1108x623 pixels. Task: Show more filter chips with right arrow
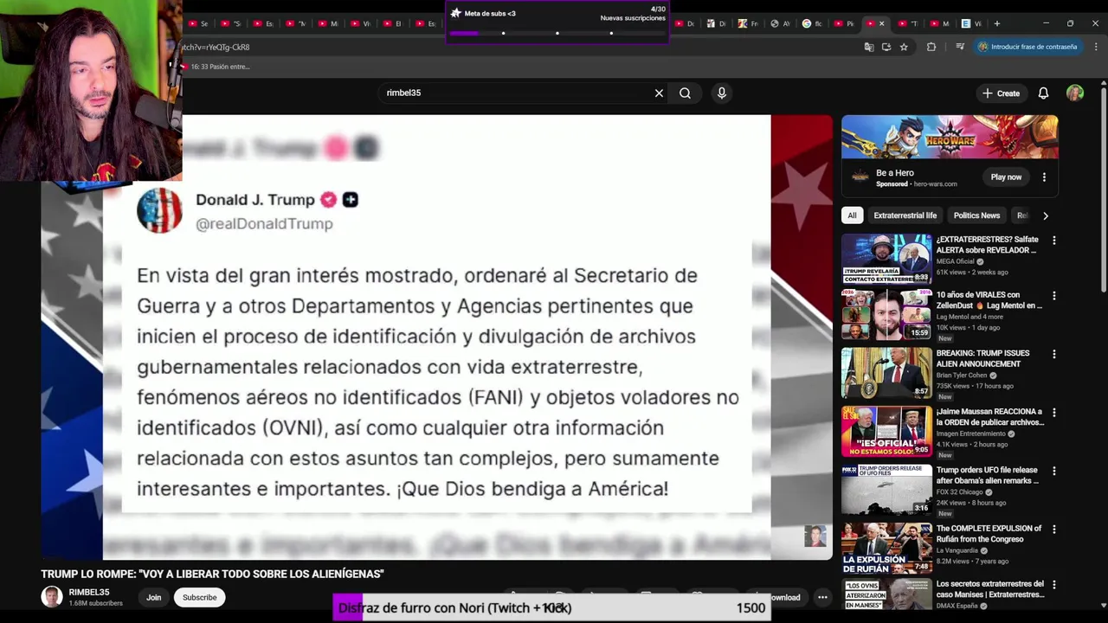1045,215
